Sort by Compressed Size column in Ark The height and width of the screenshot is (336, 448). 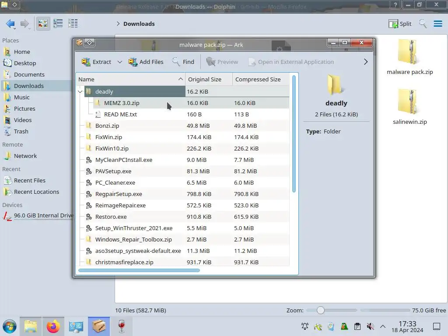coord(261,80)
